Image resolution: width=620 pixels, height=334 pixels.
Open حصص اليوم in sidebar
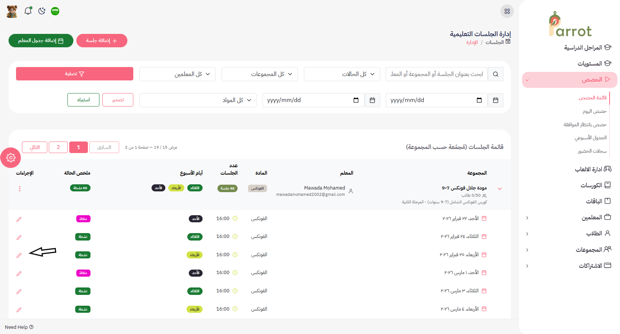(594, 111)
